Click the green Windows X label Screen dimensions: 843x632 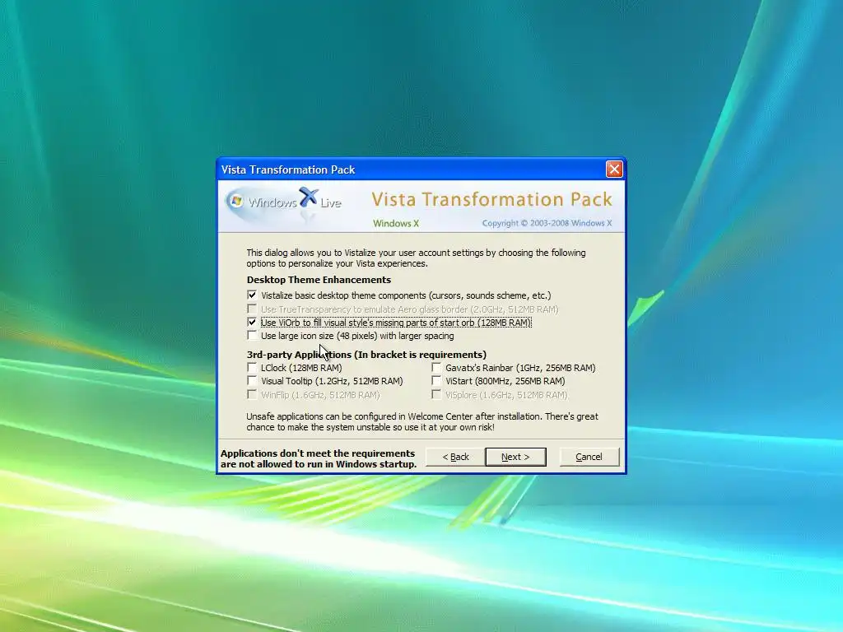[x=396, y=224]
